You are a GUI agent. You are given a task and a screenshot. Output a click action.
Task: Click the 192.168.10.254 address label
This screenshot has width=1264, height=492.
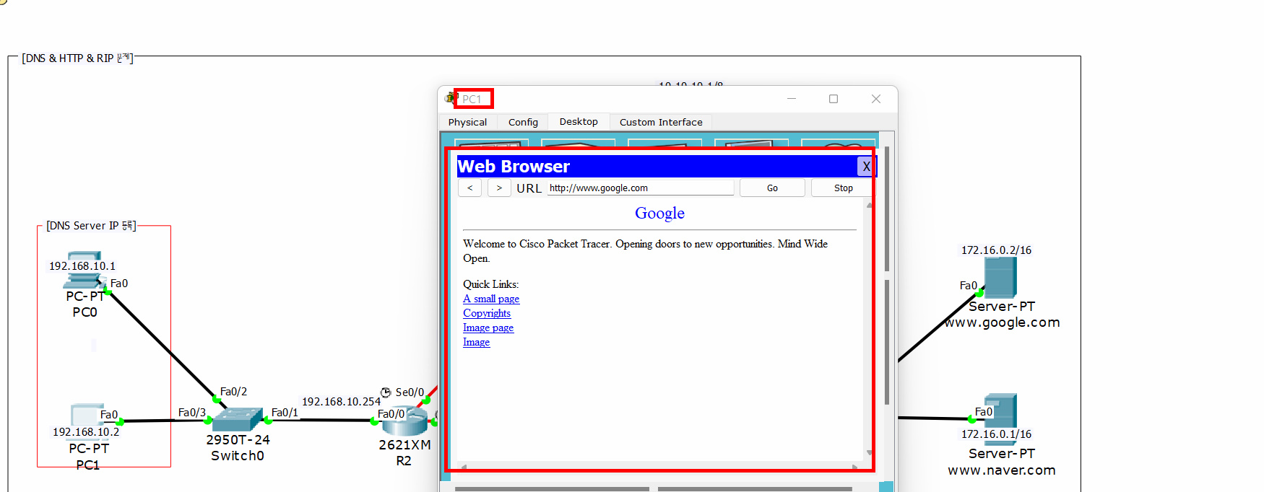tap(341, 402)
